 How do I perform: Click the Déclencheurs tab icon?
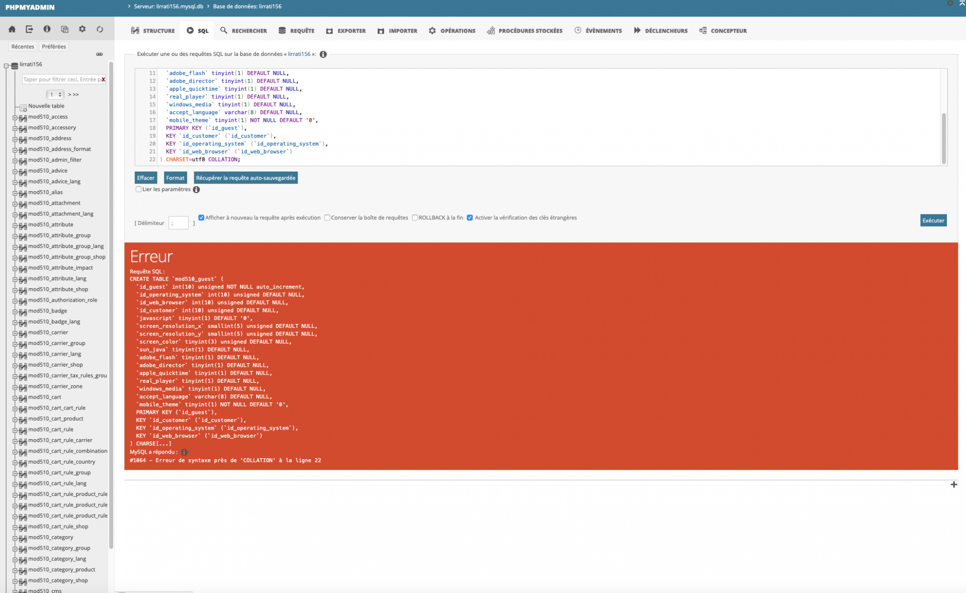[x=637, y=31]
